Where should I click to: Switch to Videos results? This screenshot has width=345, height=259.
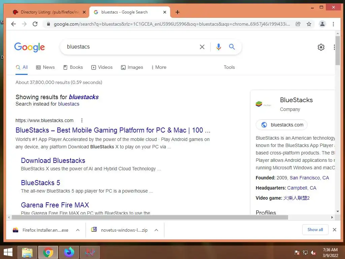click(102, 67)
